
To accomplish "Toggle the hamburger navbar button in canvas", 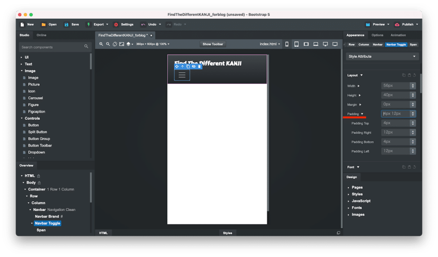I will tap(182, 75).
